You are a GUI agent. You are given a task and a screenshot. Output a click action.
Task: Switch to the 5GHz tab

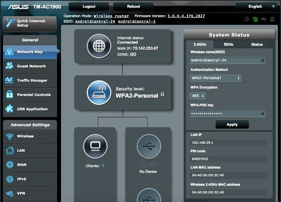(229, 44)
